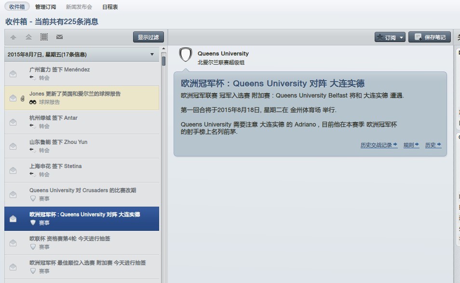Select message 杭州绿城 签下 Antar
The image size is (460, 283).
(82, 122)
